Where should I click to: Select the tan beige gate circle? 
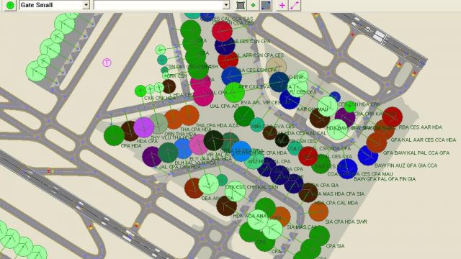[276, 67]
